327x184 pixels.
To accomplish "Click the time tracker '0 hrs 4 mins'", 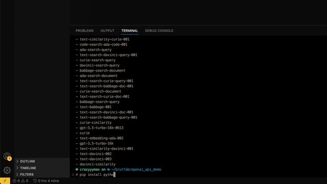I will (x=46, y=181).
